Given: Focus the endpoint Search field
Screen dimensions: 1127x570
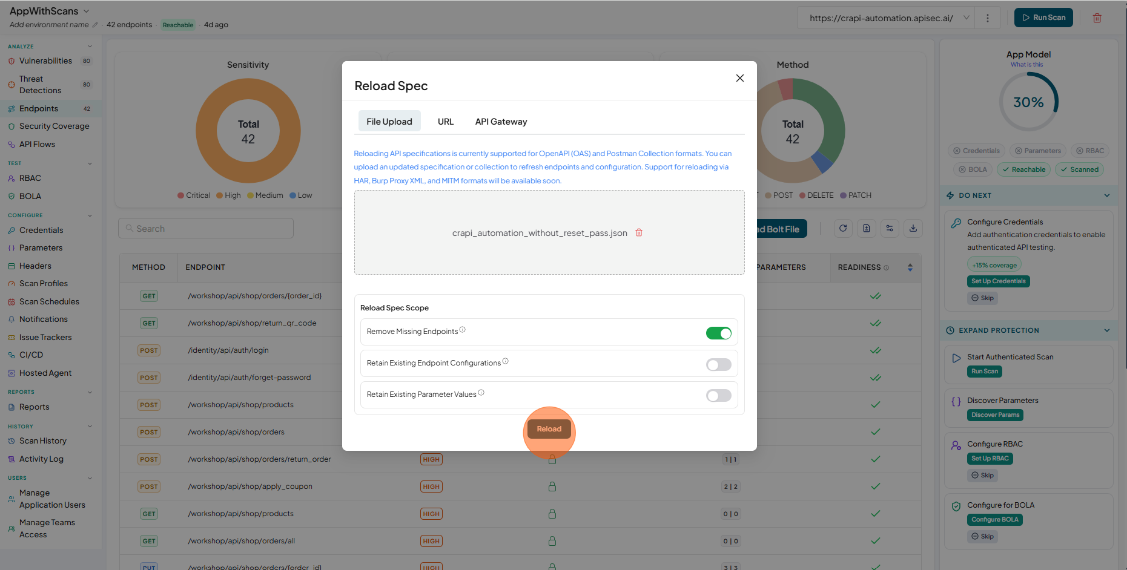Looking at the screenshot, I should pyautogui.click(x=206, y=229).
